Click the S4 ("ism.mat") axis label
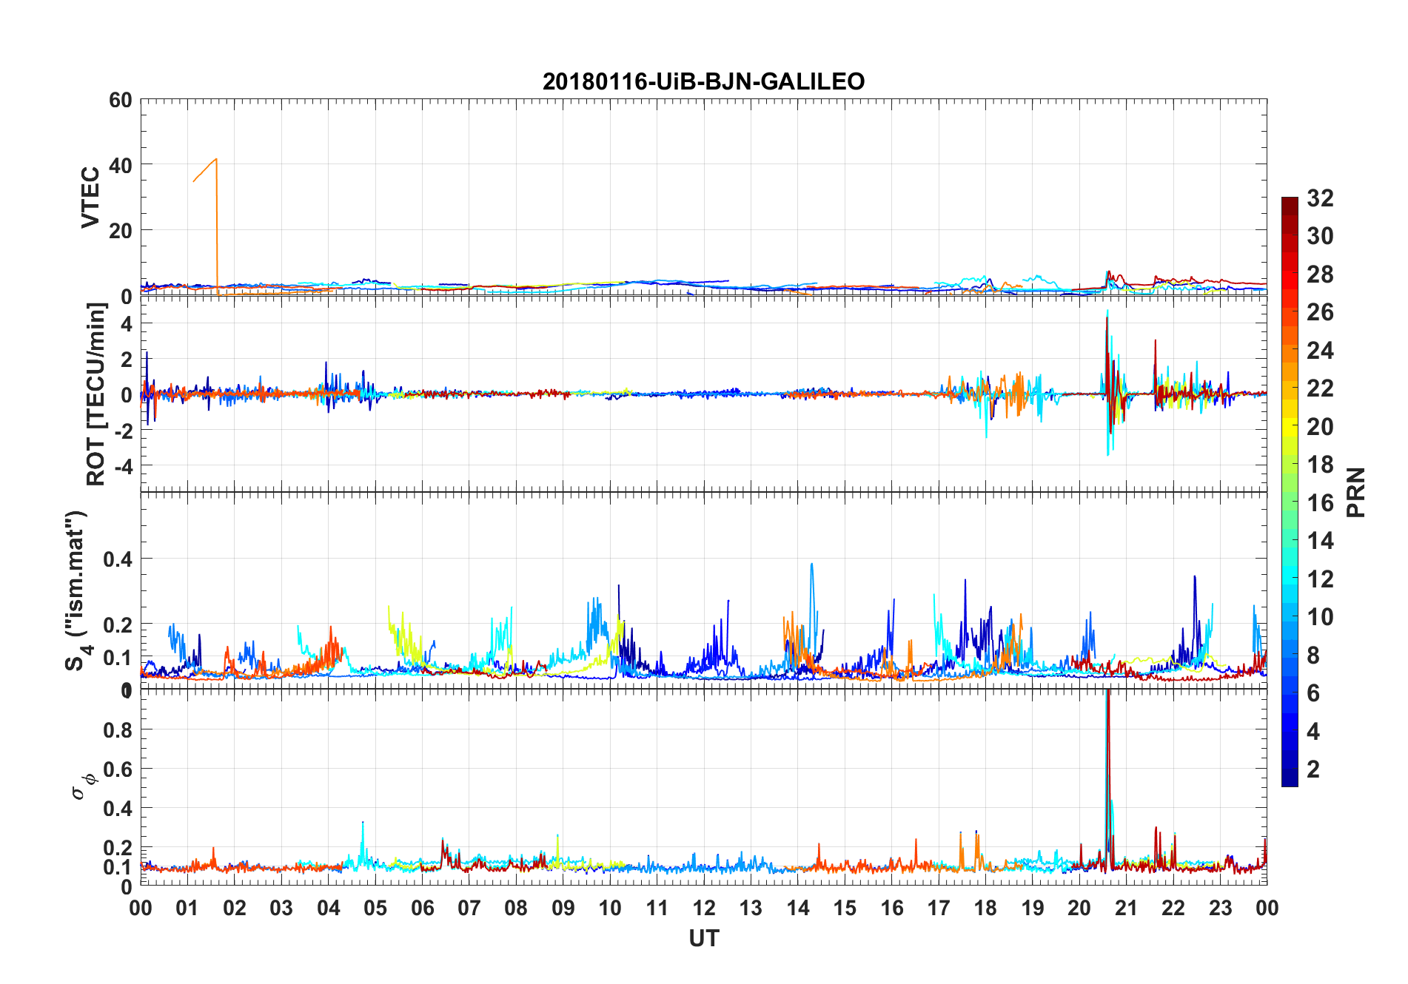This screenshot has width=1408, height=984. point(77,590)
